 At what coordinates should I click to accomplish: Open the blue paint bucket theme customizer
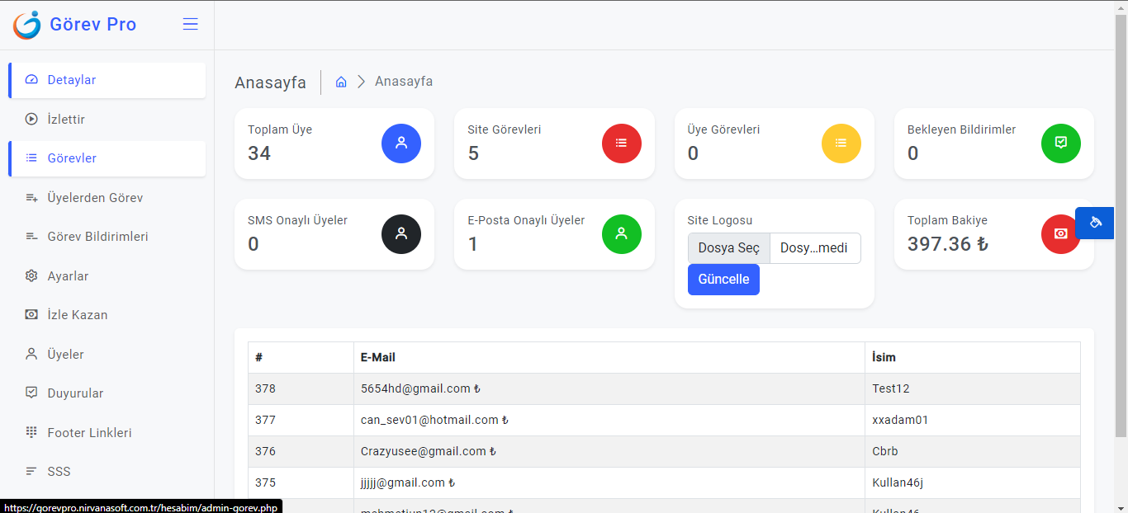pos(1095,223)
